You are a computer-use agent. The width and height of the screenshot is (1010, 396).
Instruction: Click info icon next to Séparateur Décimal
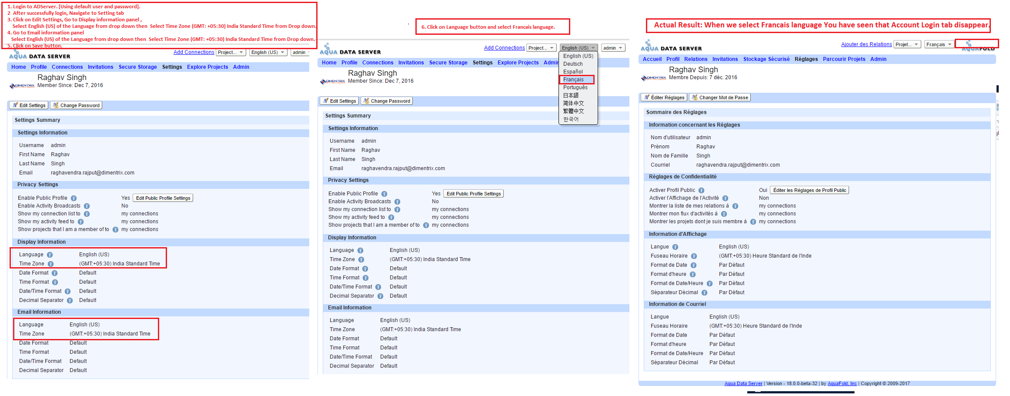[705, 293]
